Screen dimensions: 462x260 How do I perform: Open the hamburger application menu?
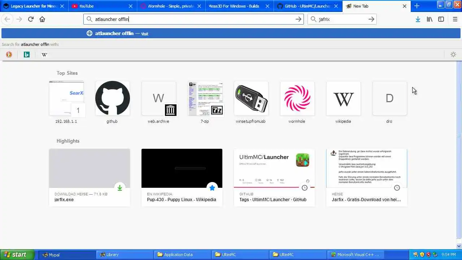tap(455, 19)
